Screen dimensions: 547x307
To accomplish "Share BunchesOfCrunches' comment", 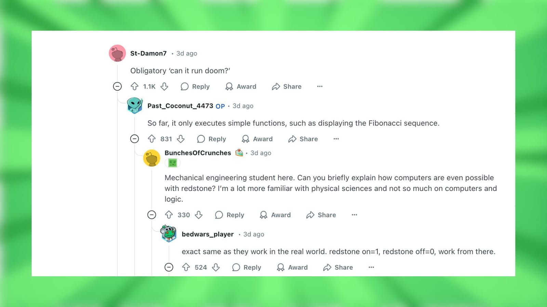I will (x=321, y=215).
